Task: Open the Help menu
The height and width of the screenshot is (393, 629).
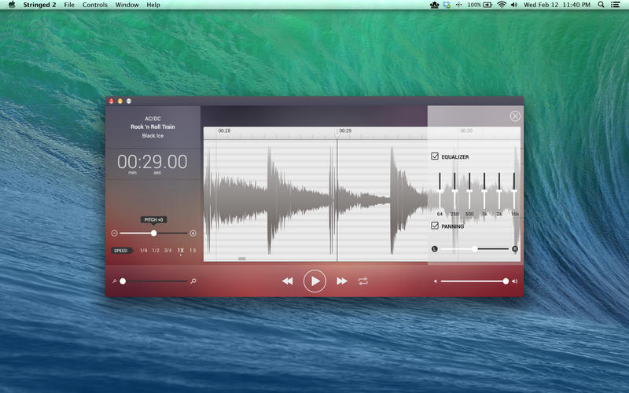Action: [x=153, y=5]
